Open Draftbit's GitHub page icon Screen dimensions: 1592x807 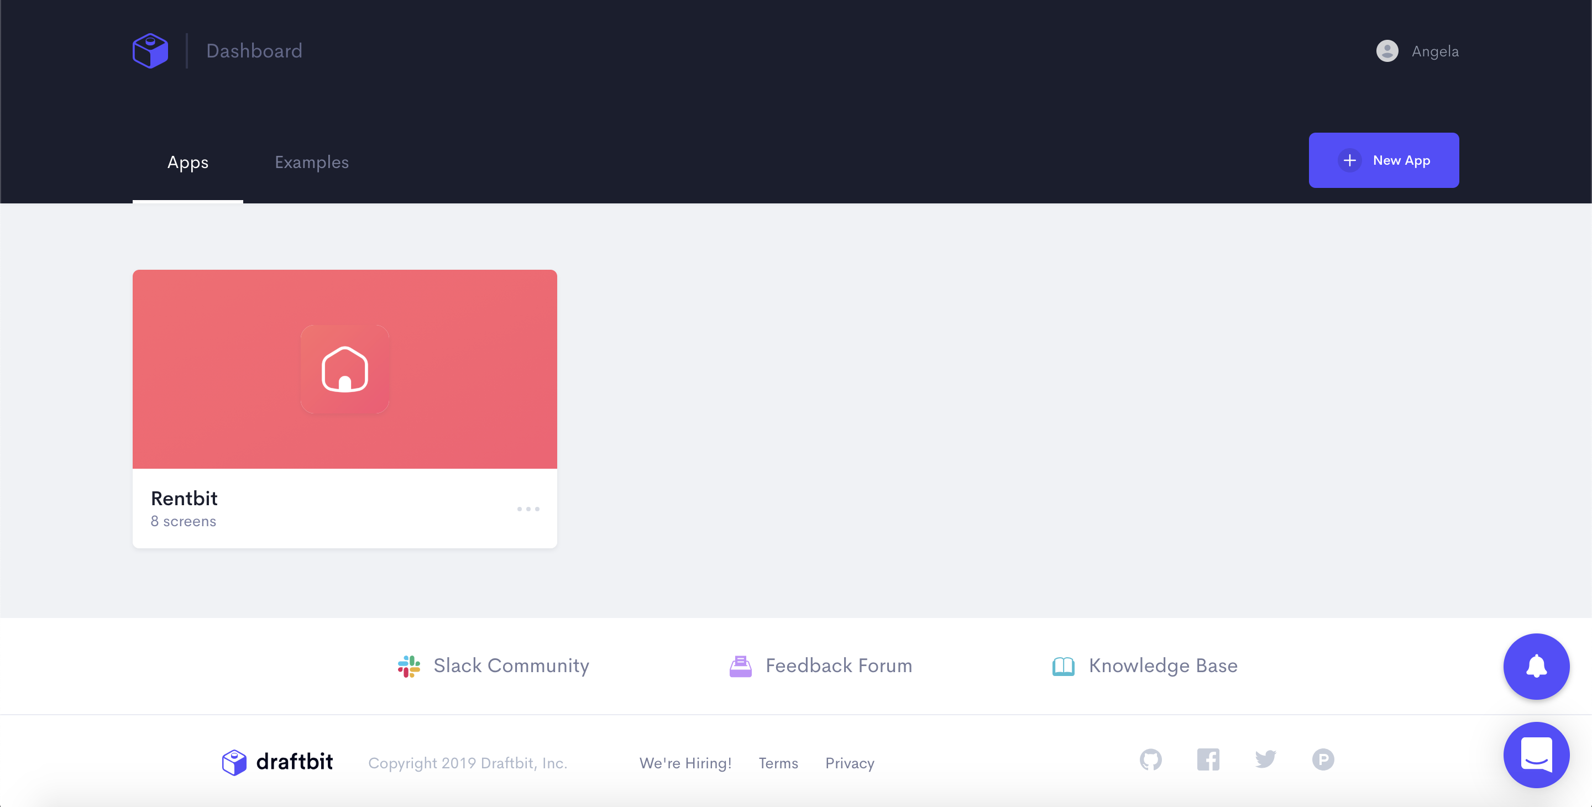(x=1150, y=759)
